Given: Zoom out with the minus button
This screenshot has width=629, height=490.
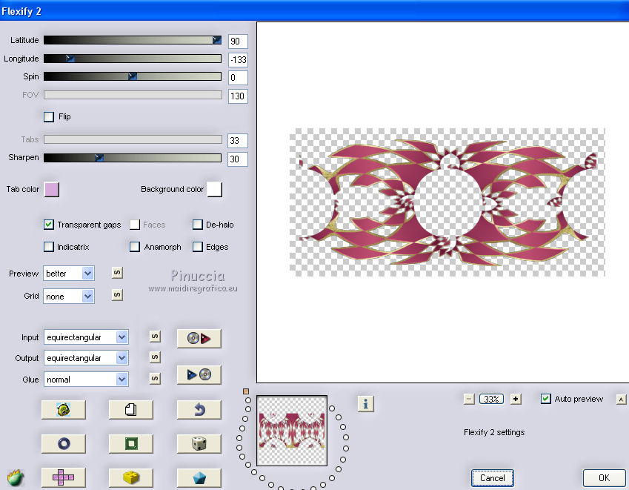Looking at the screenshot, I should point(469,399).
